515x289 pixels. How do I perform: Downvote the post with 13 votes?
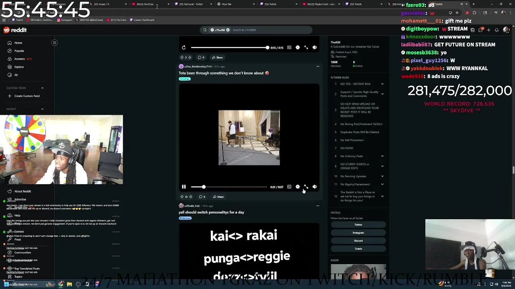click(x=191, y=197)
